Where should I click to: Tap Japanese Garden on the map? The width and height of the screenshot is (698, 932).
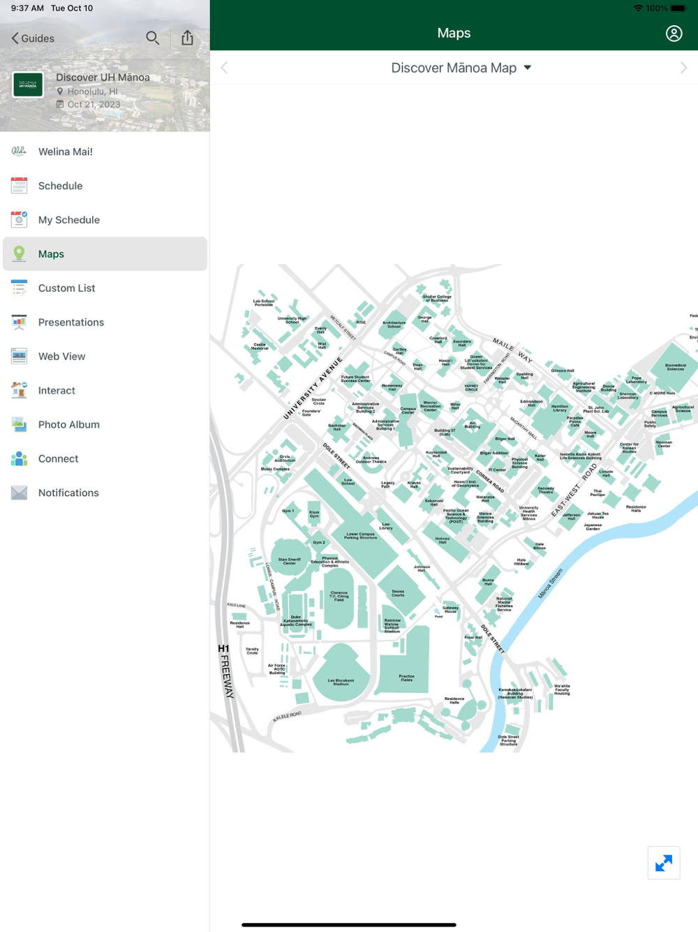tap(593, 527)
